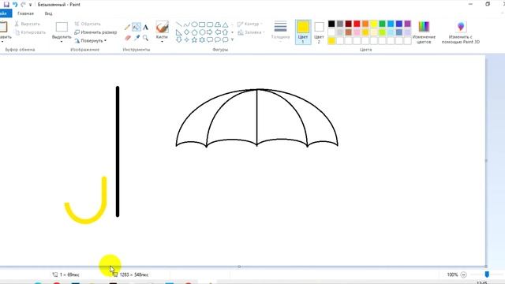The height and width of the screenshot is (284, 505).
Task: Pick the Oval callout shape
Action: point(218,39)
